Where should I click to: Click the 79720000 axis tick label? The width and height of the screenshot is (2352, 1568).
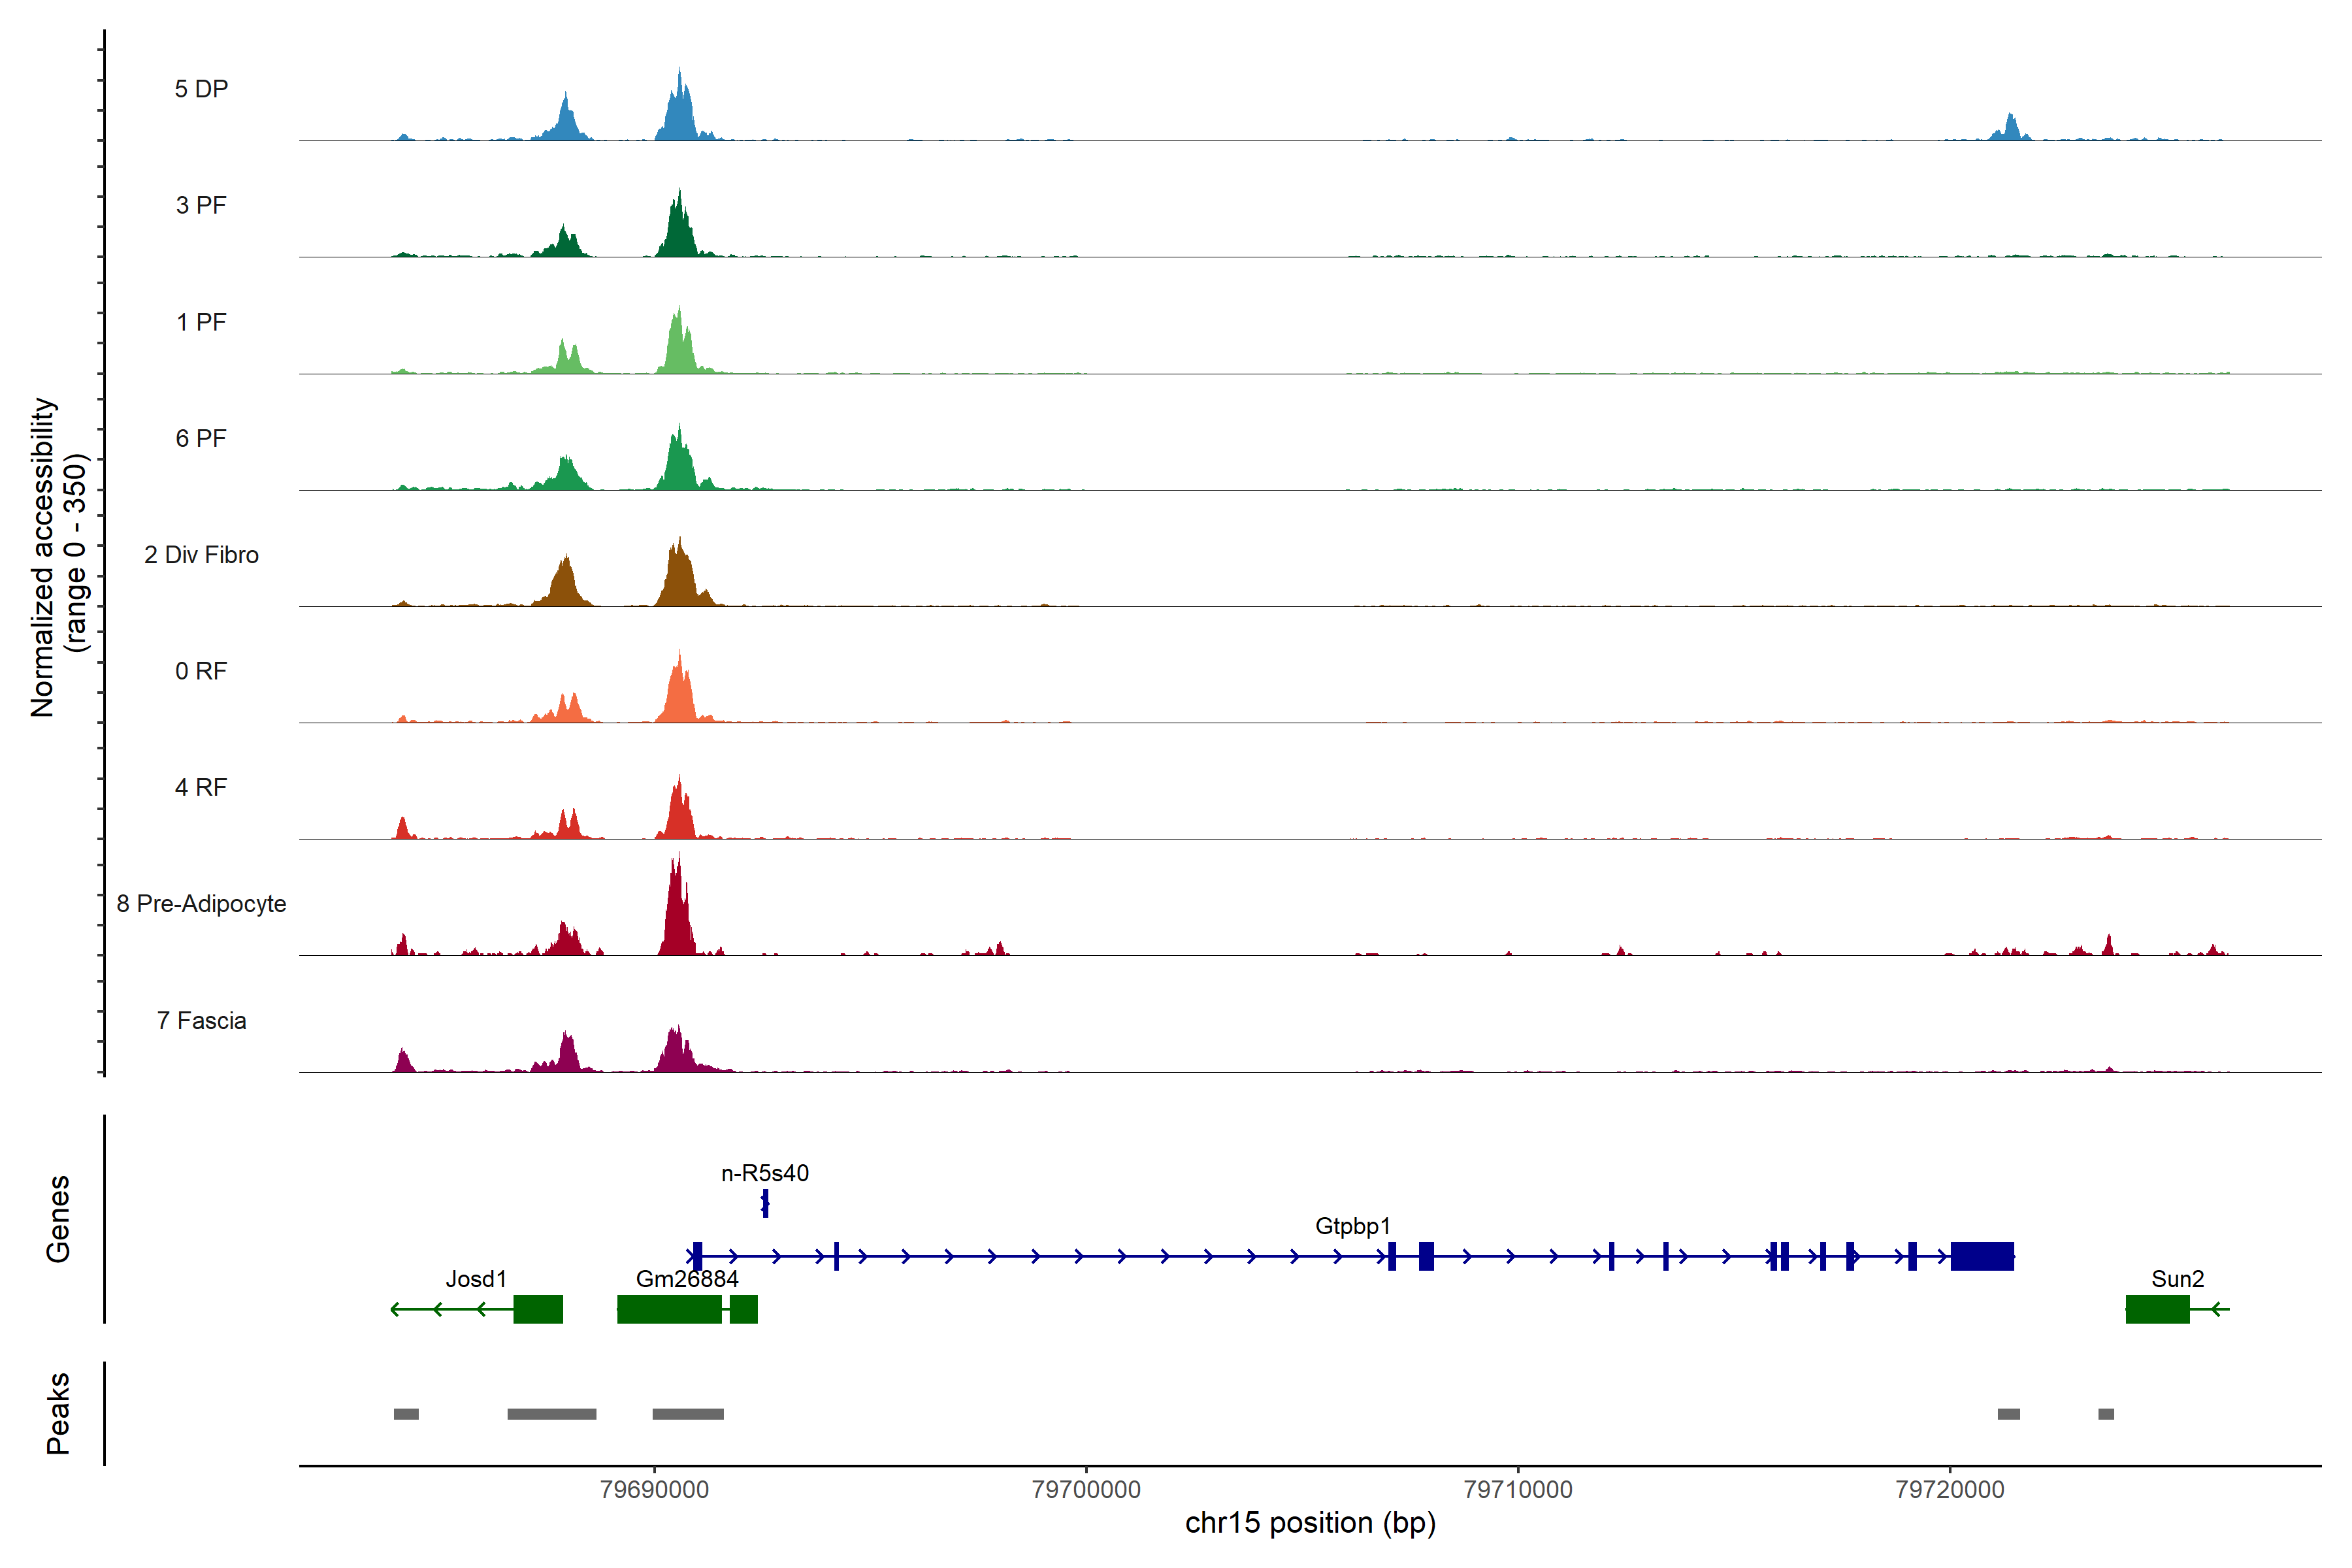pos(1949,1490)
